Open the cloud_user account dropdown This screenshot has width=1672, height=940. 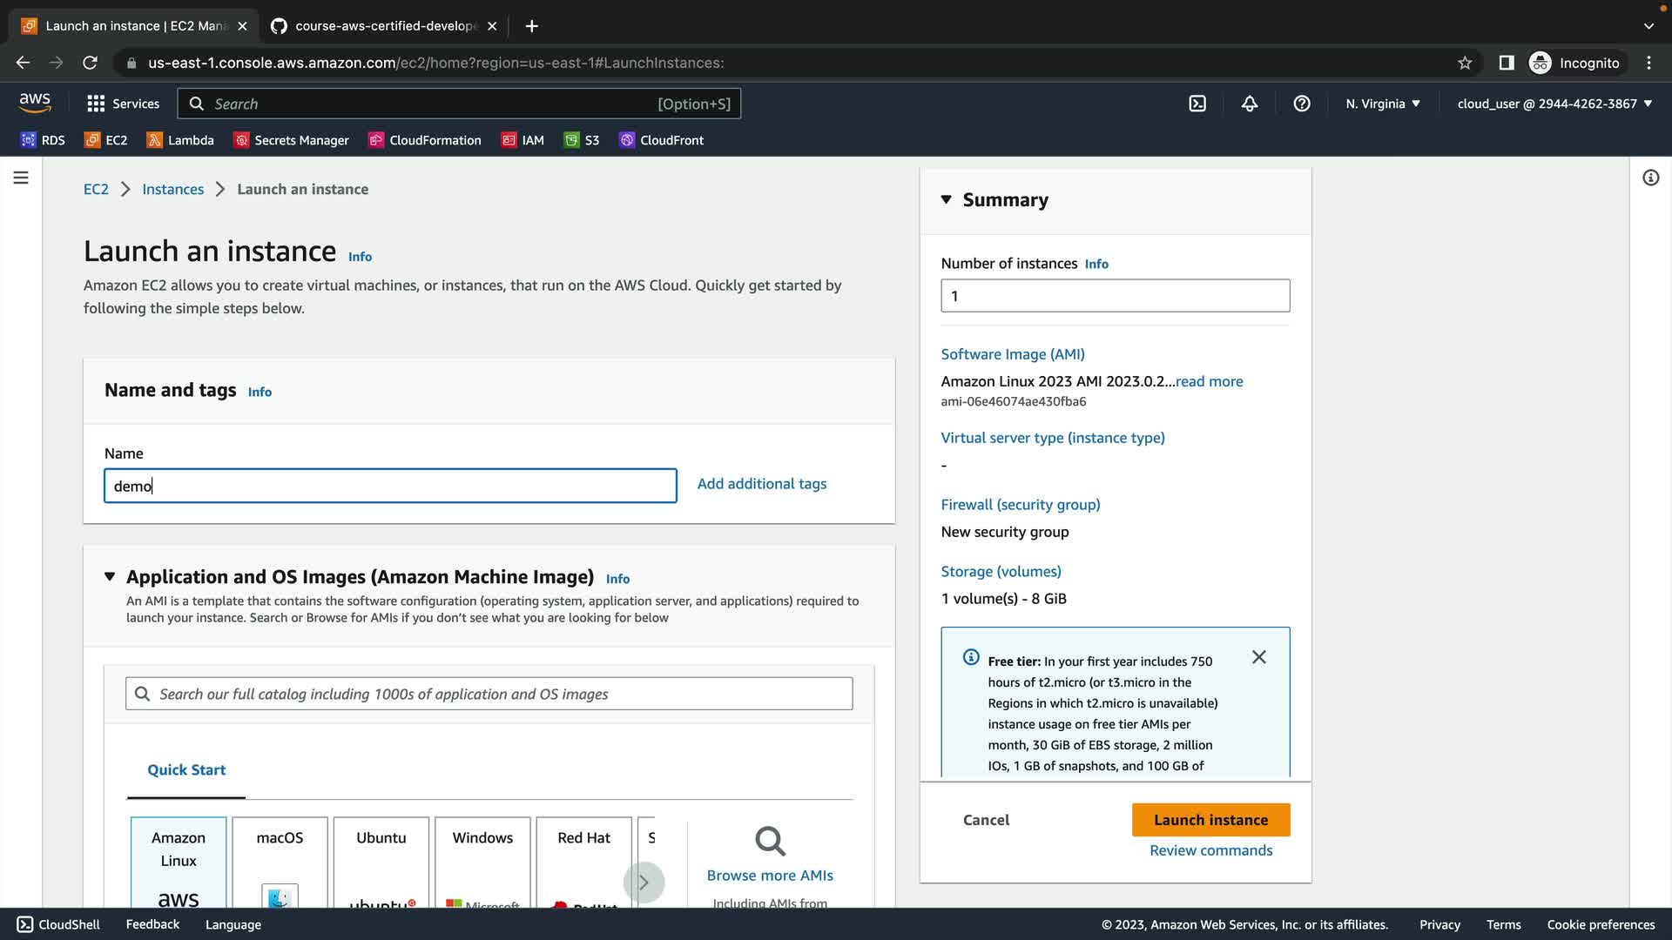(1554, 104)
